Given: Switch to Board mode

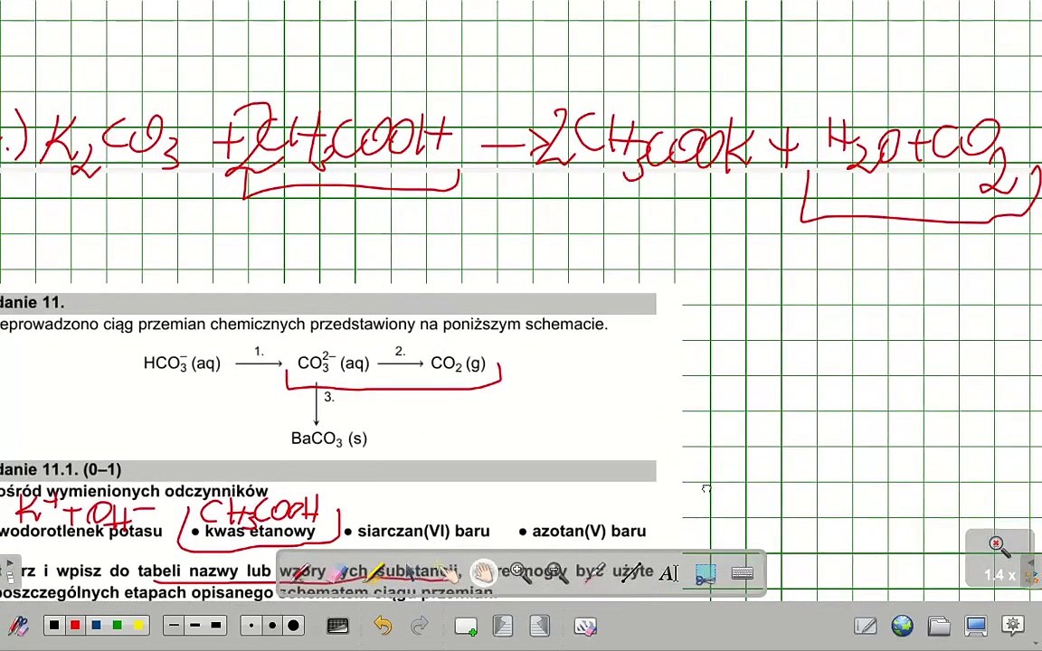Looking at the screenshot, I should point(866,625).
